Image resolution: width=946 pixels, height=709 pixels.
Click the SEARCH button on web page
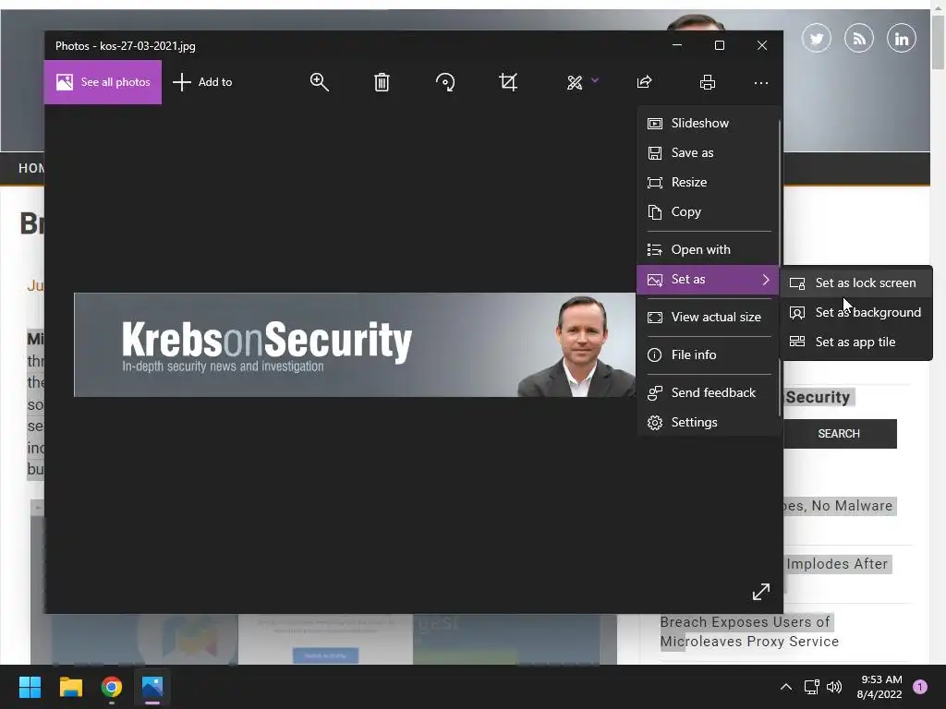[x=839, y=434]
